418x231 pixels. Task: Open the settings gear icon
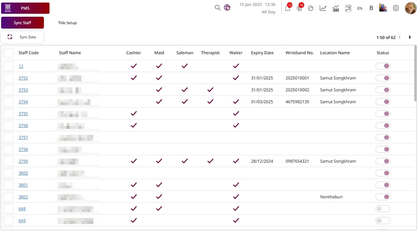(396, 8)
